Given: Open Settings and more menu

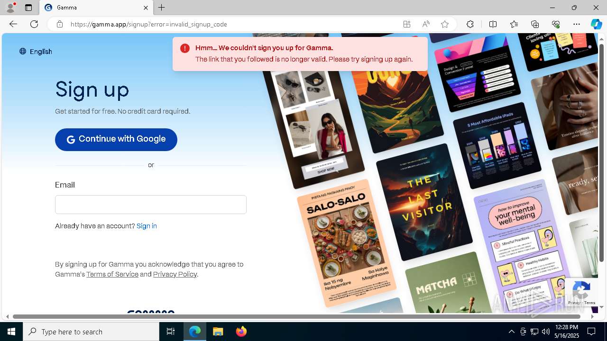Looking at the screenshot, I should point(577,24).
